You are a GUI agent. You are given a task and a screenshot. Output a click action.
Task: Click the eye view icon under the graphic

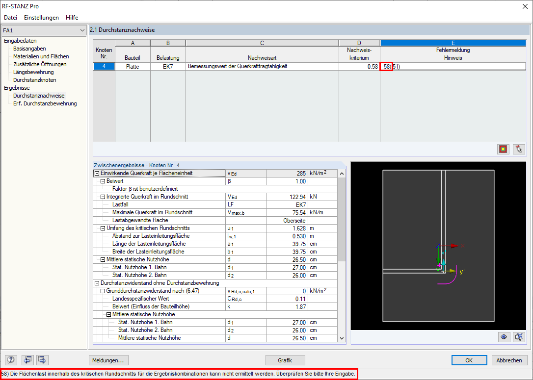(504, 337)
